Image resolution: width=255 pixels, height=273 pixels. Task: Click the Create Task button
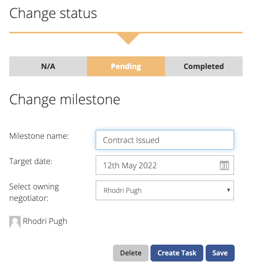177,253
